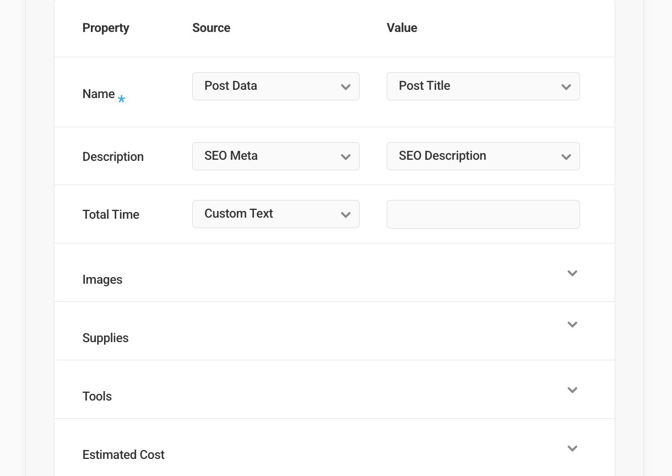Viewport: 672px width, 476px height.
Task: Open the Custom Text source dropdown
Action: click(x=275, y=214)
